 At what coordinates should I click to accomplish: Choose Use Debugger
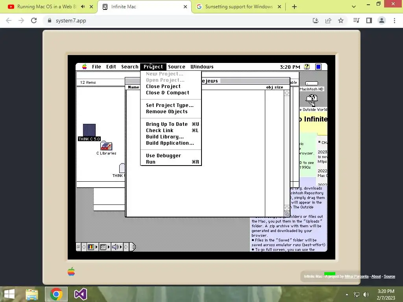[x=171, y=156]
